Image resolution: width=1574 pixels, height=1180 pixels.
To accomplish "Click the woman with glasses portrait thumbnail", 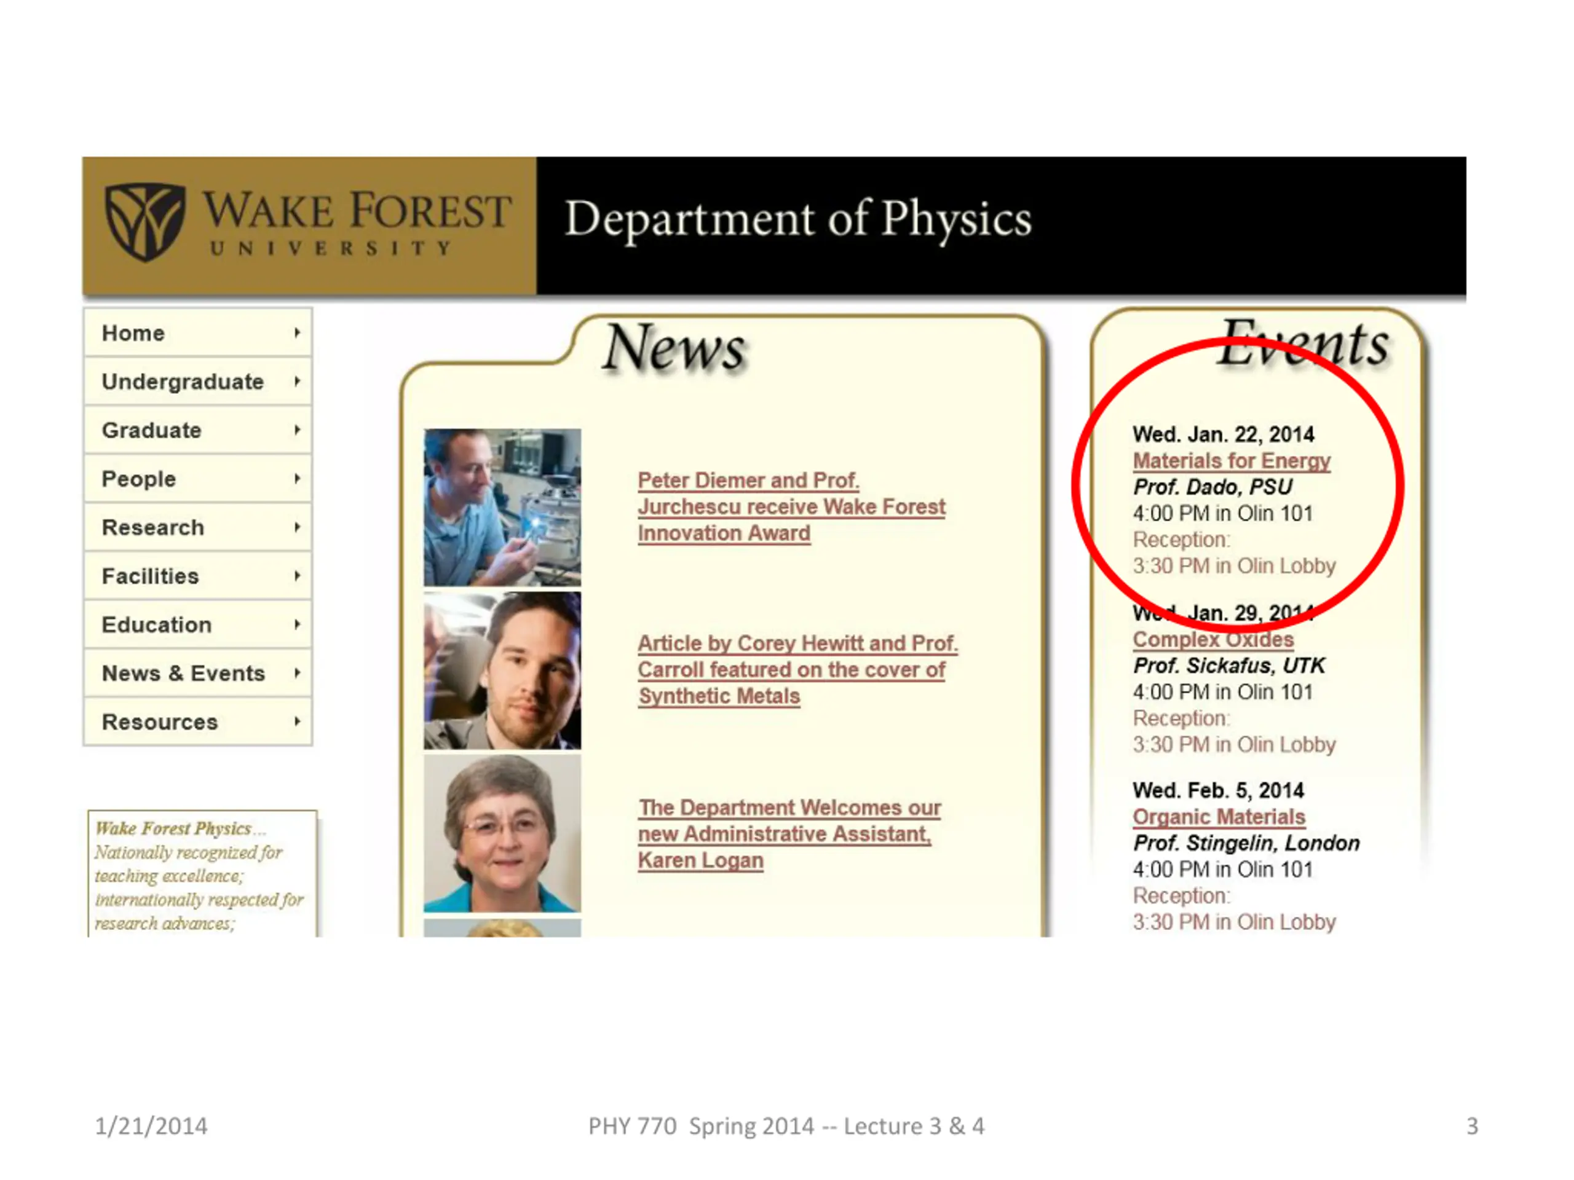I will point(502,833).
